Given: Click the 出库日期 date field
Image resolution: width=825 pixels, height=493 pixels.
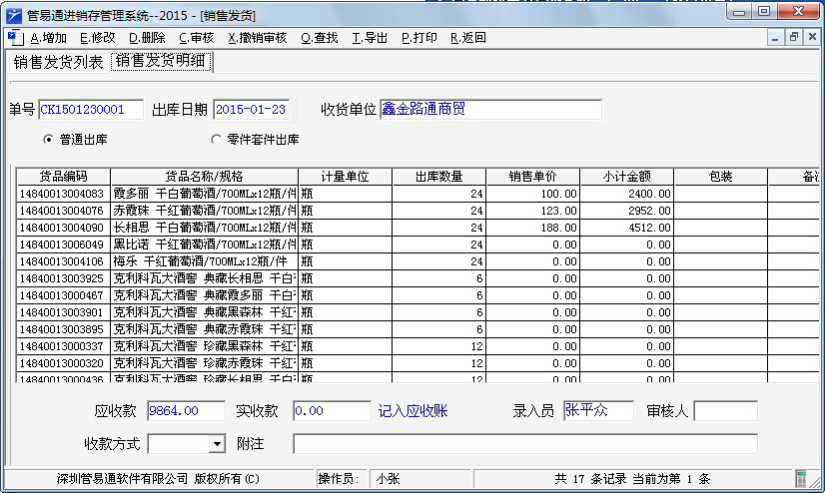Looking at the screenshot, I should [251, 109].
